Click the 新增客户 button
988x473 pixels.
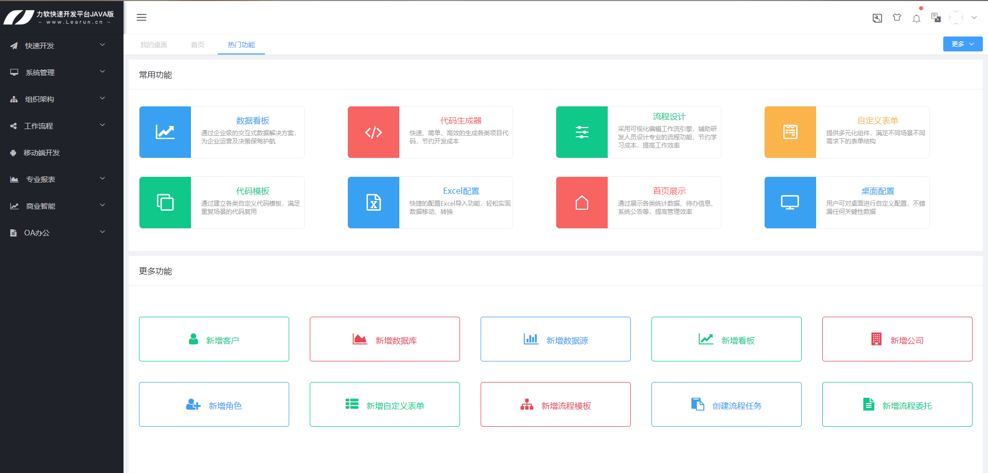click(214, 339)
